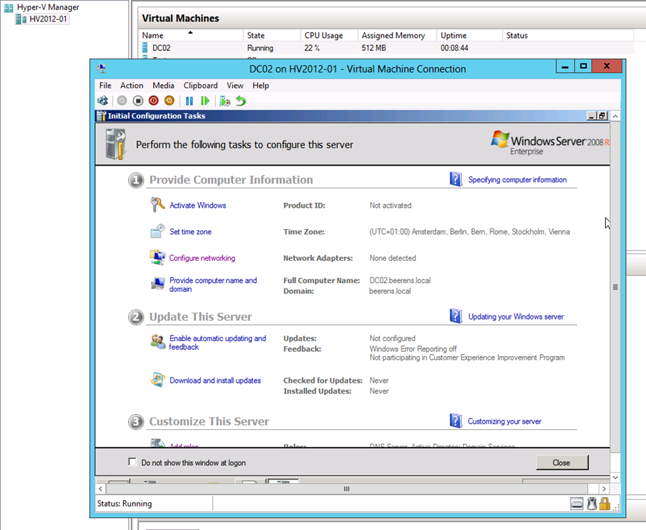This screenshot has height=530, width=646.
Task: Click the HV2012-01 server icon in tree
Action: click(21, 19)
